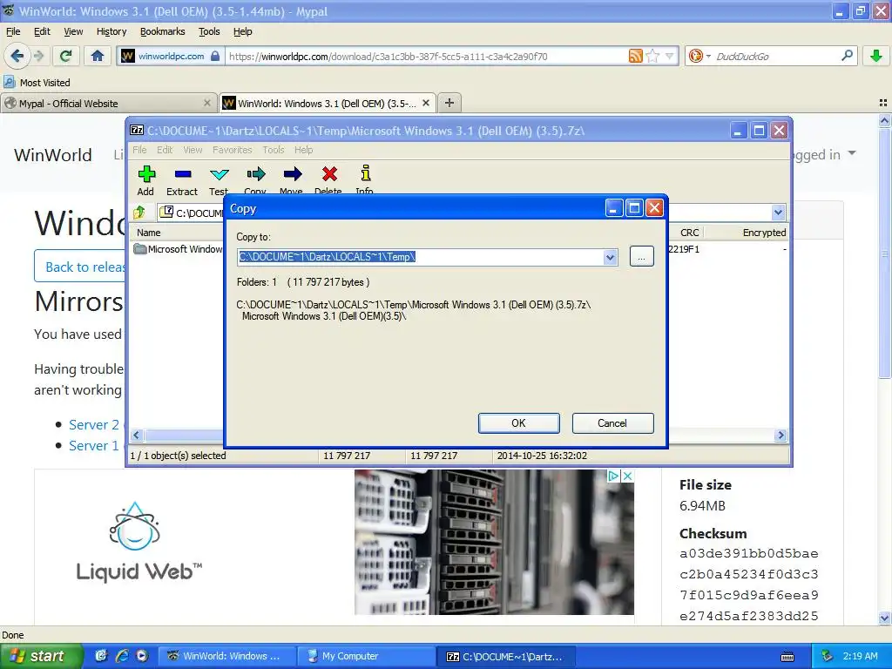Image resolution: width=892 pixels, height=669 pixels.
Task: Click the Copy icon in 7-Zip toolbar
Action: tap(255, 174)
